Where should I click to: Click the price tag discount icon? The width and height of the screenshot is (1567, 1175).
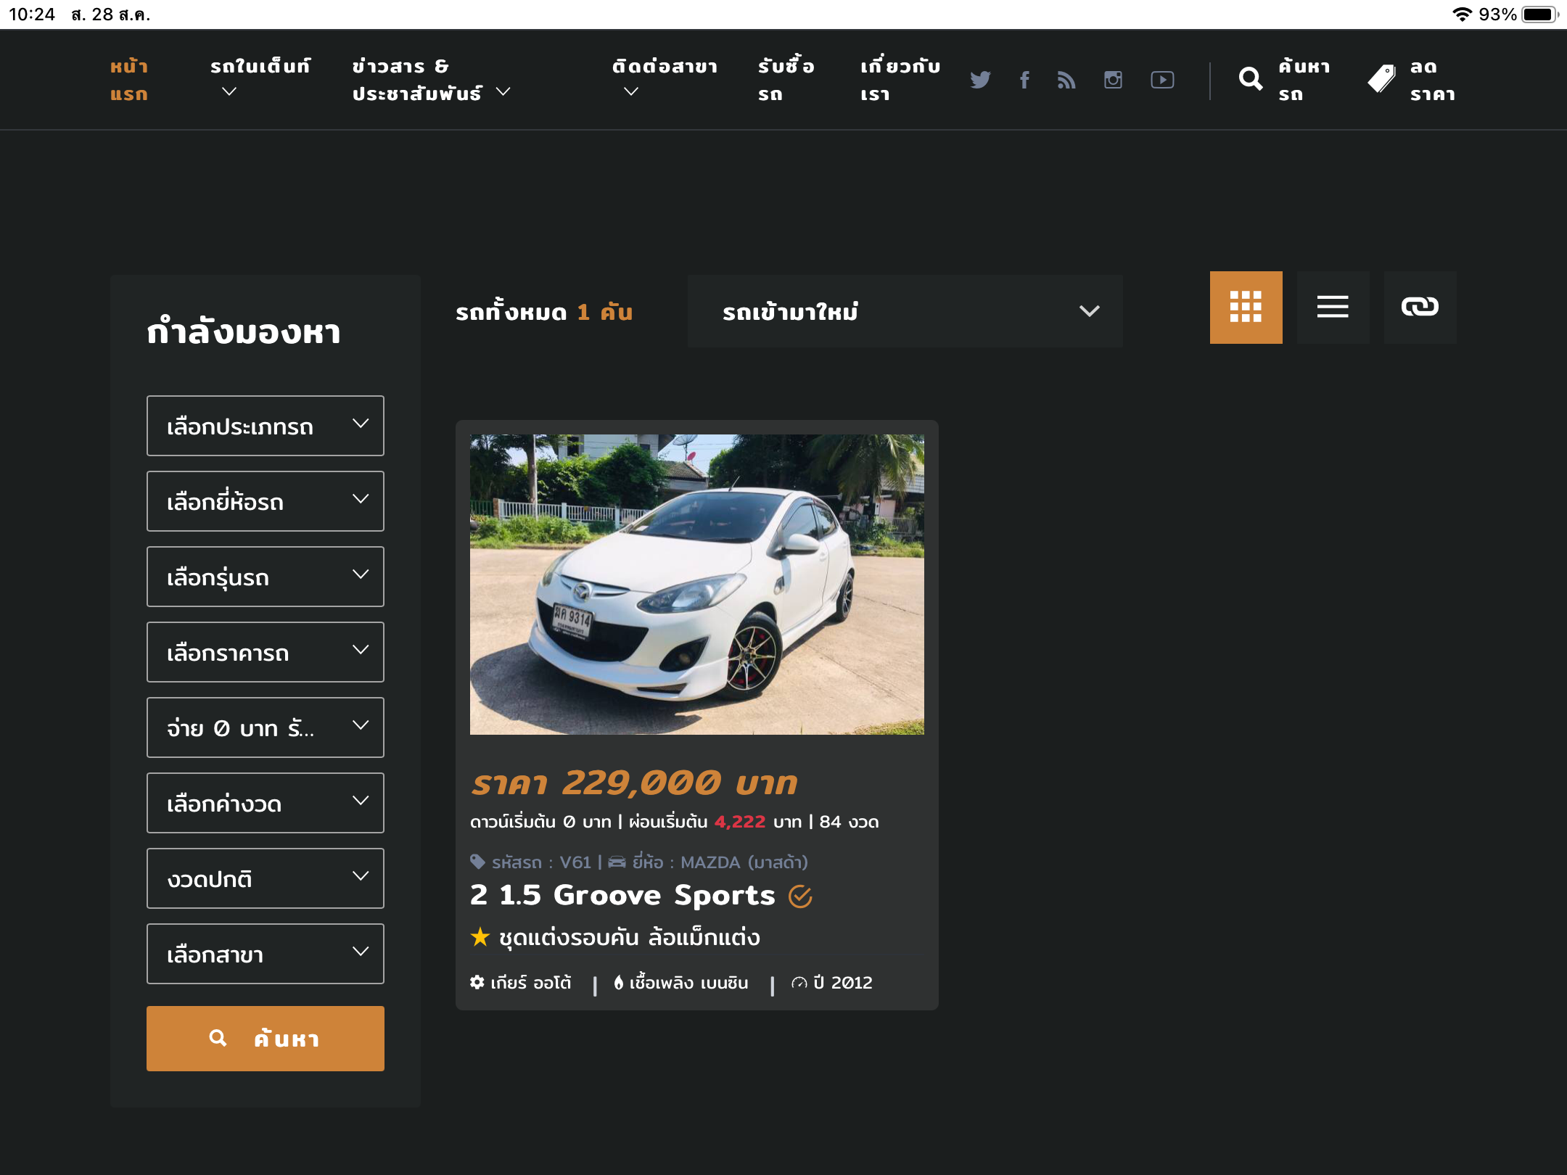tap(1382, 79)
